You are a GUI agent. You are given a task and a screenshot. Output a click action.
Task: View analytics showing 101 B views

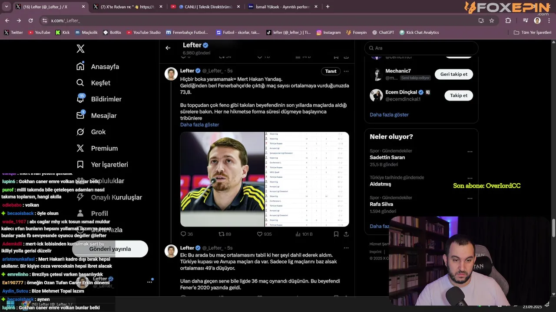[x=304, y=234]
